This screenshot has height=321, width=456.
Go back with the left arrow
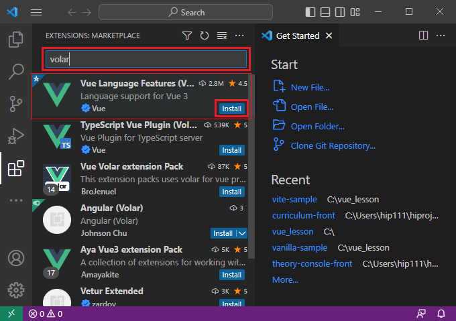[72, 12]
